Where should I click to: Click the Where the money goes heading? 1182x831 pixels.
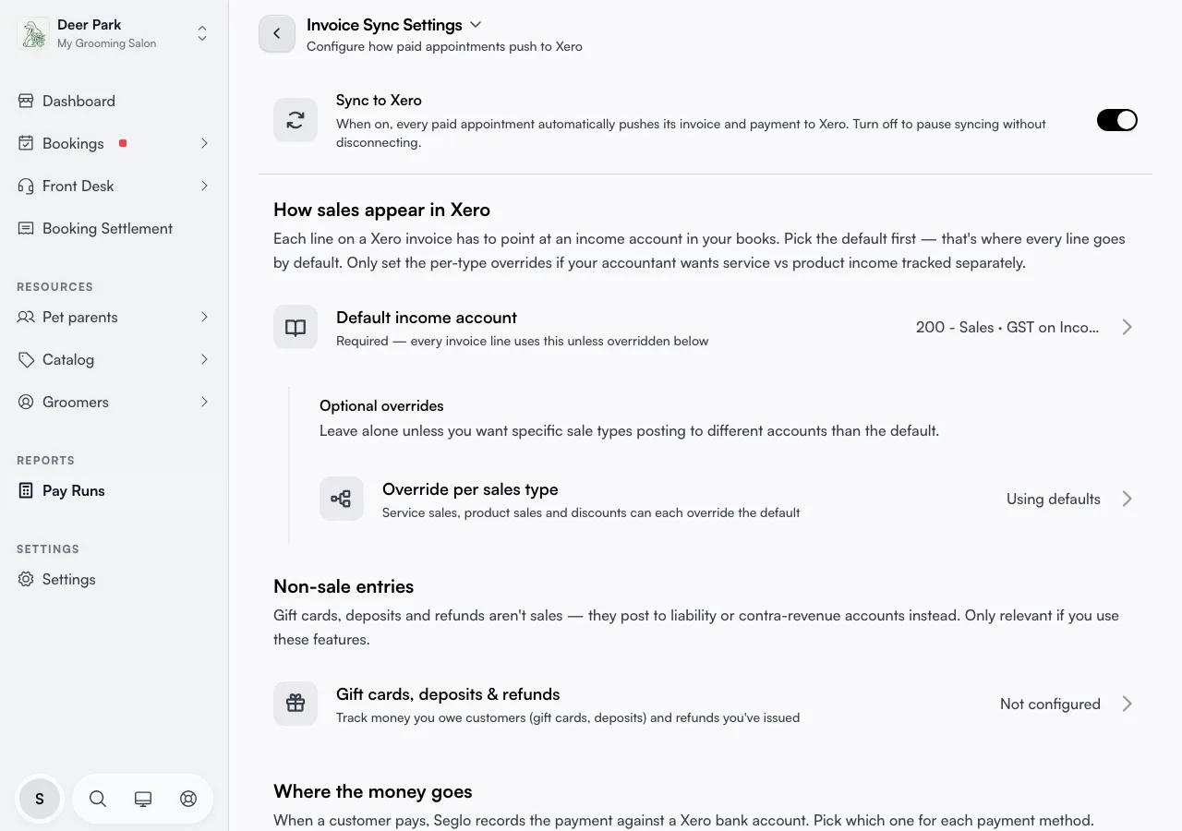coord(373,791)
